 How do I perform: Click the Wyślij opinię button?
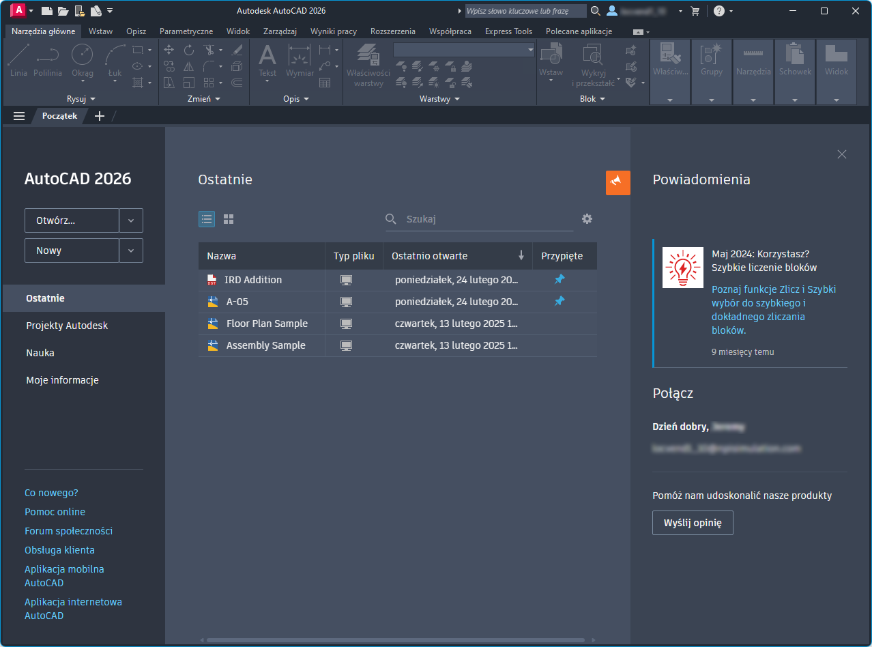[x=693, y=523]
